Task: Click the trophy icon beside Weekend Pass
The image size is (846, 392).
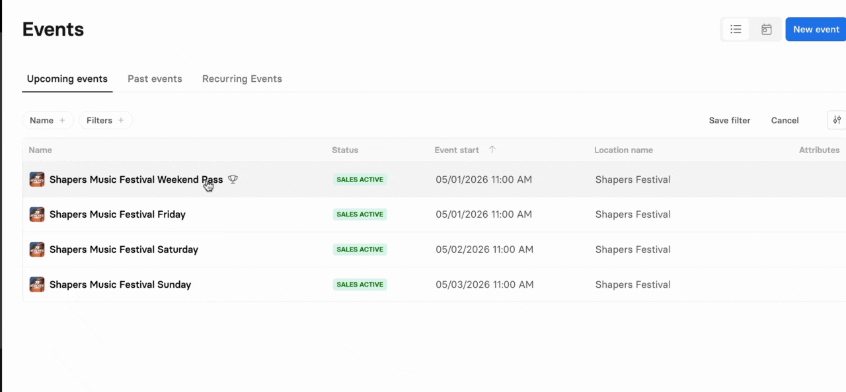Action: pos(233,180)
